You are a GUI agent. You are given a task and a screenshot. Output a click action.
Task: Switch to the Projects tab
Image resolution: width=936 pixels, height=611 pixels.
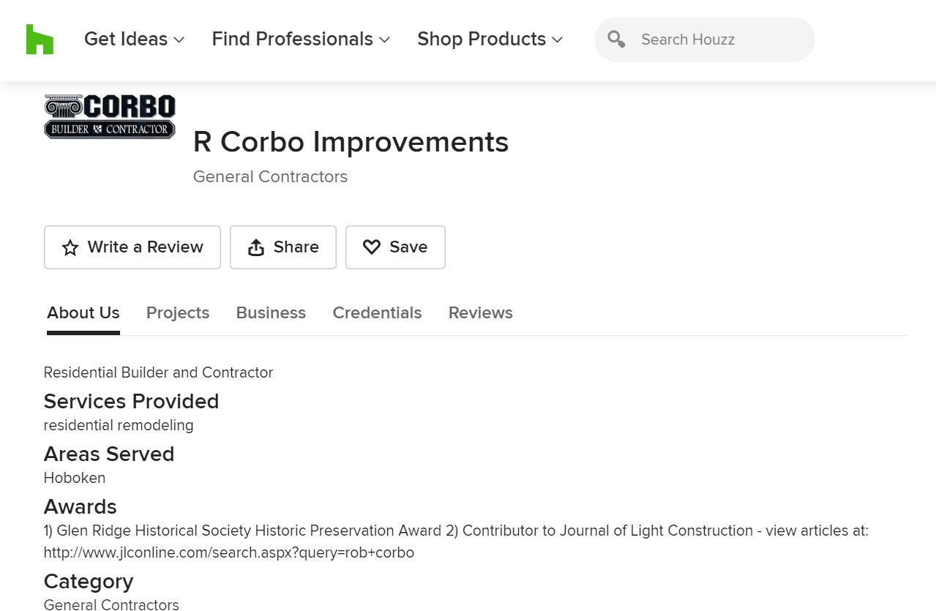point(178,313)
